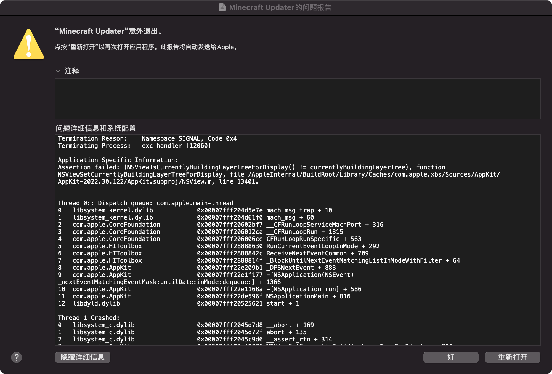
Task: Click the Thread 1 Crashed line
Action: click(89, 318)
